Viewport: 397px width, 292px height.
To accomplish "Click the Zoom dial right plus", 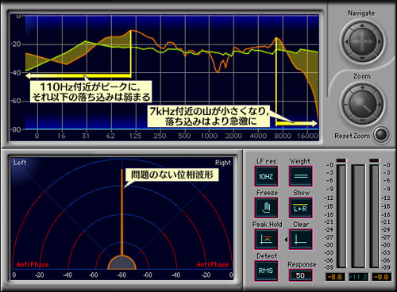I will tap(380, 104).
